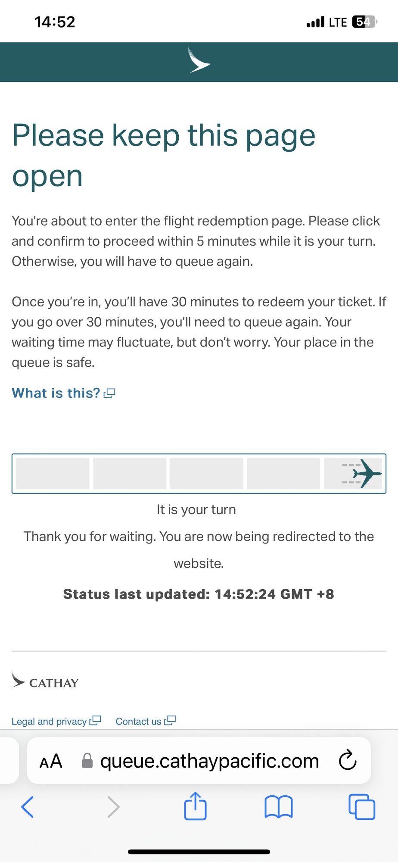Reload the page with refresh icon

[x=348, y=760]
